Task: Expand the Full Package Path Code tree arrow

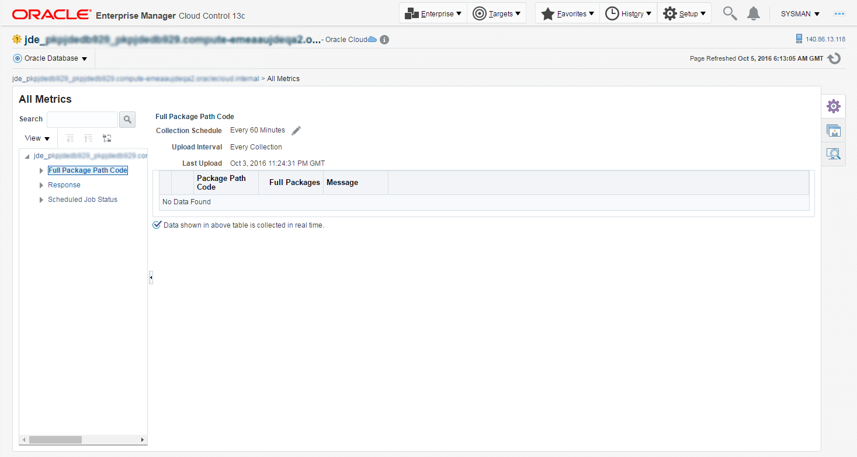Action: click(x=41, y=170)
